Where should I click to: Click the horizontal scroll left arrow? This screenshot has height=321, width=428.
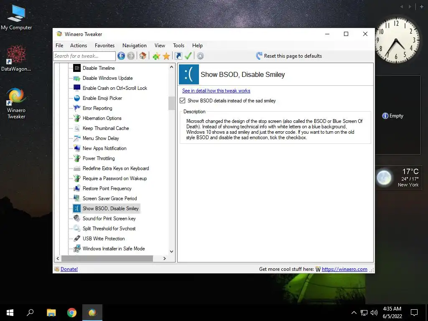(x=58, y=258)
